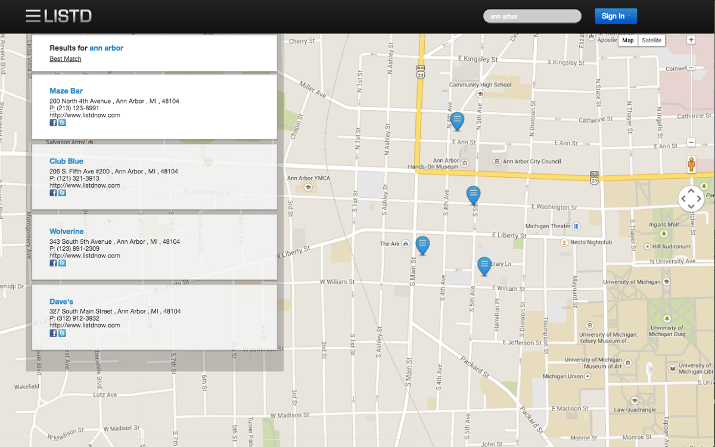The height and width of the screenshot is (447, 715).
Task: Click Facebook icon under Maze Bar
Action: pyautogui.click(x=53, y=123)
